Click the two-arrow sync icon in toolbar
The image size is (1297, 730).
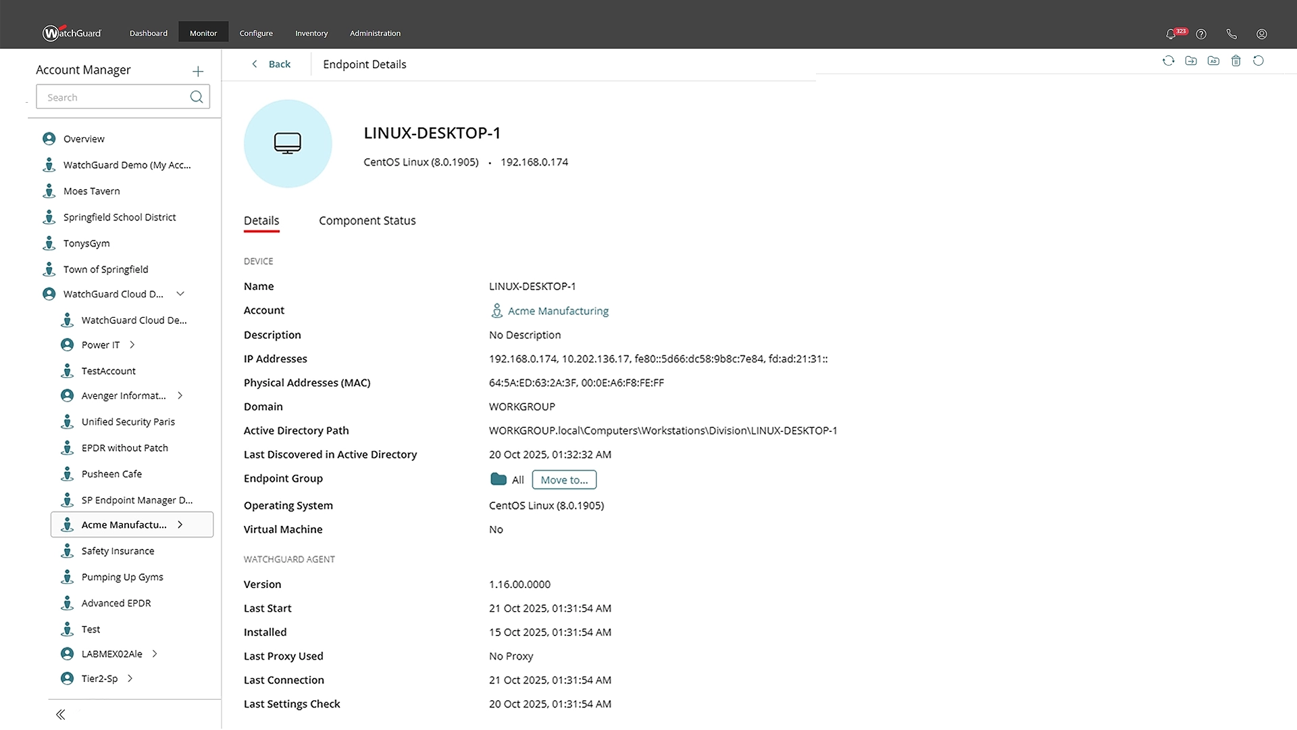point(1168,61)
